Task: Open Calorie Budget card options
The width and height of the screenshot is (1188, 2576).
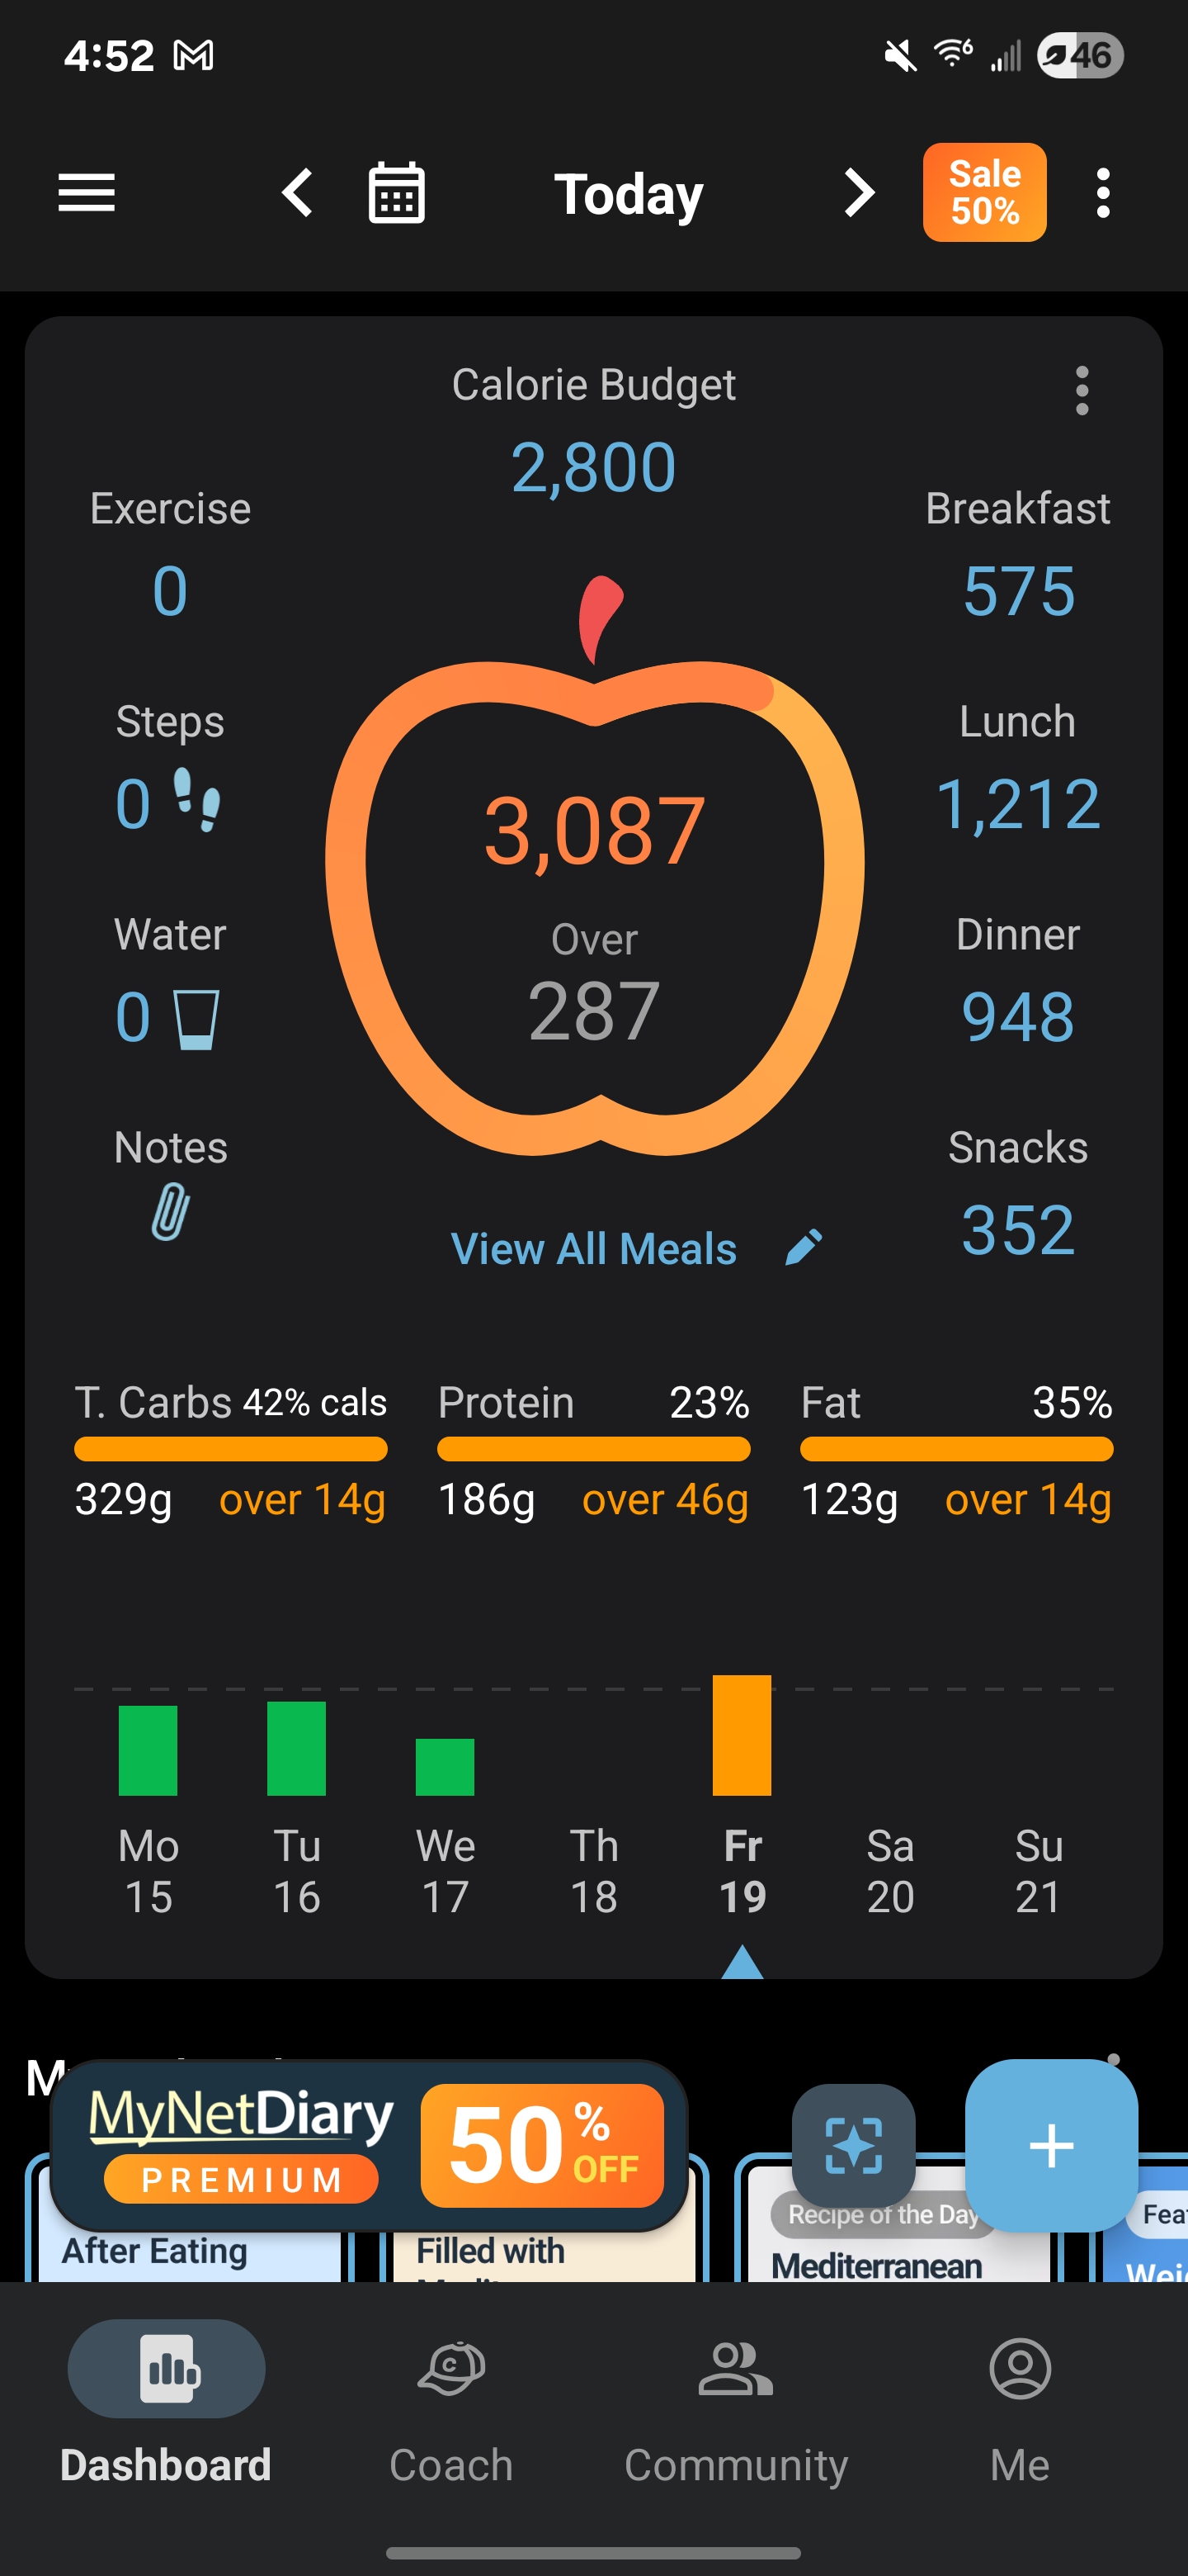Action: click(1081, 390)
